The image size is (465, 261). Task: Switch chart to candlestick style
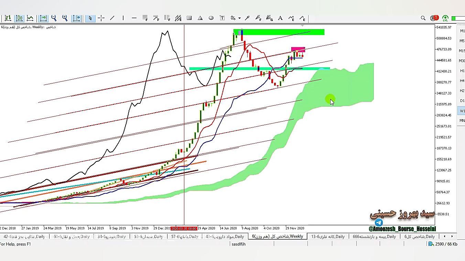click(19, 18)
